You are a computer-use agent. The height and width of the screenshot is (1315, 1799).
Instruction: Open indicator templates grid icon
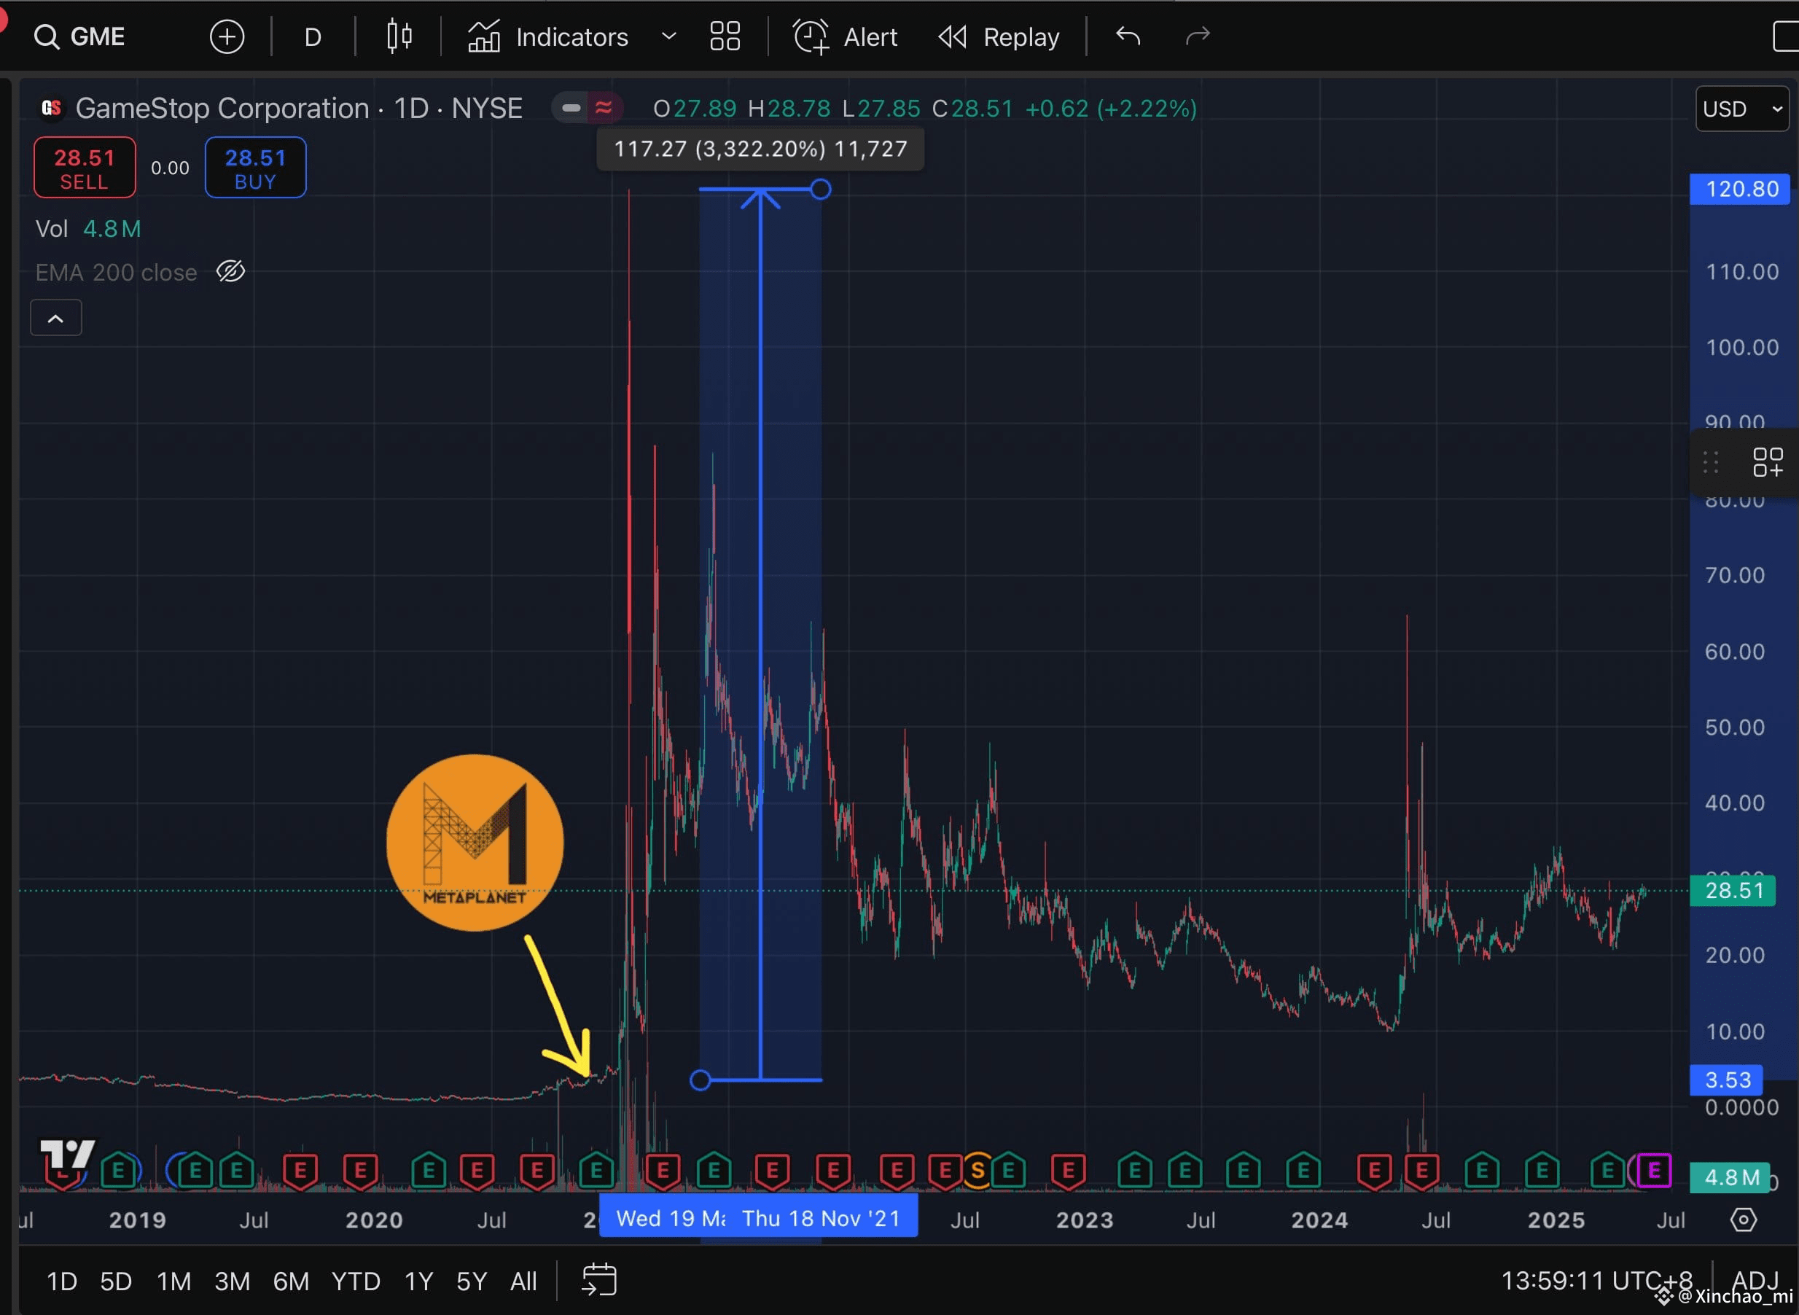coord(725,36)
